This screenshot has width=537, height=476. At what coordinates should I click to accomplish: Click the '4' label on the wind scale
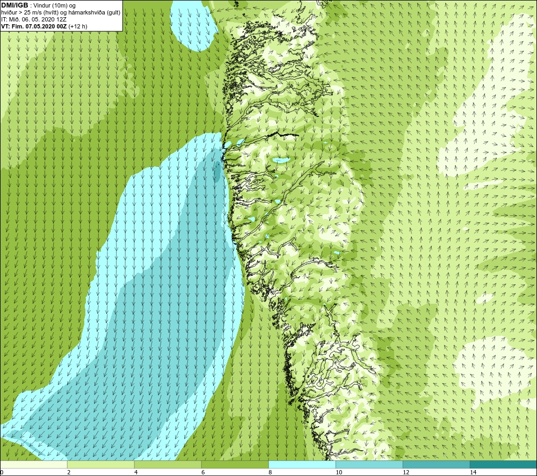136,472
